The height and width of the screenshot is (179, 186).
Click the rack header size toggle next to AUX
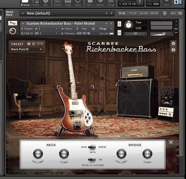pyautogui.click(x=180, y=13)
